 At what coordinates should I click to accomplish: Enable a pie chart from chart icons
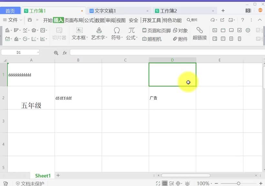click(x=25, y=38)
